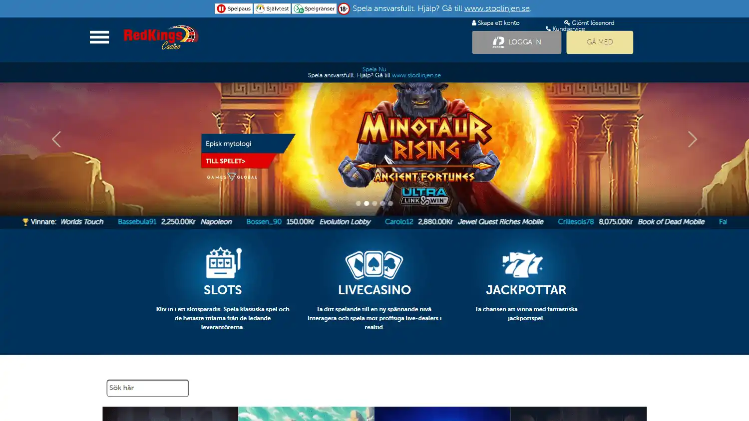Viewport: 749px width, 421px height.
Task: Click winner Crillesols78 in ticker
Action: pyautogui.click(x=576, y=222)
